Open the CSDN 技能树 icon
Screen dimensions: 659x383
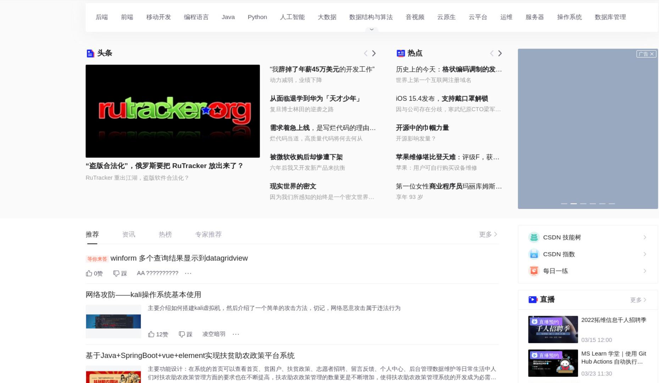534,237
